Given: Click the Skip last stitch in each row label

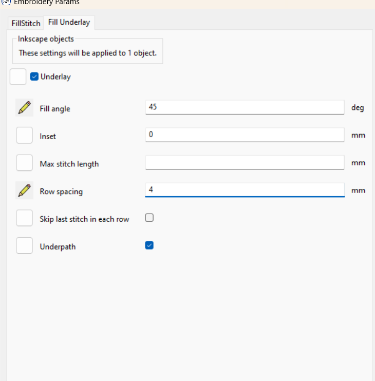Looking at the screenshot, I should pos(84,219).
